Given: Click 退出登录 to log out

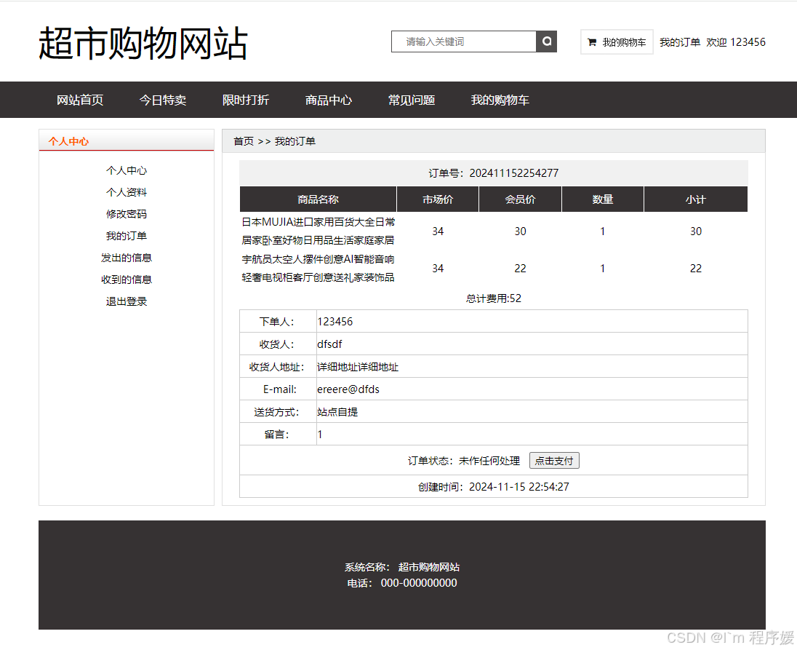Looking at the screenshot, I should point(127,301).
